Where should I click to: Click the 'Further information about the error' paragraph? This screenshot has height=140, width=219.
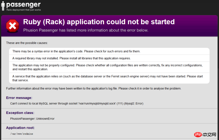click(94, 88)
